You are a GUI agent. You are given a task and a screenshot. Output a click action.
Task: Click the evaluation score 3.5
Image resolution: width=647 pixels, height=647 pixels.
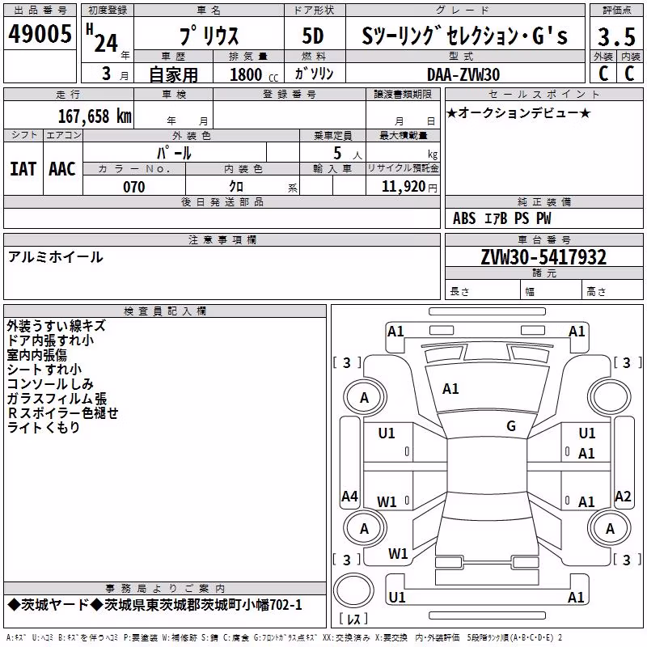point(616,36)
